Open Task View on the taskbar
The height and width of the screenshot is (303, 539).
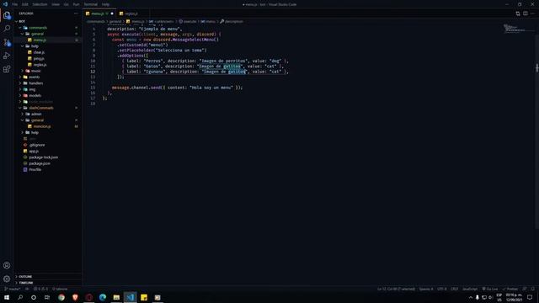click(x=47, y=297)
